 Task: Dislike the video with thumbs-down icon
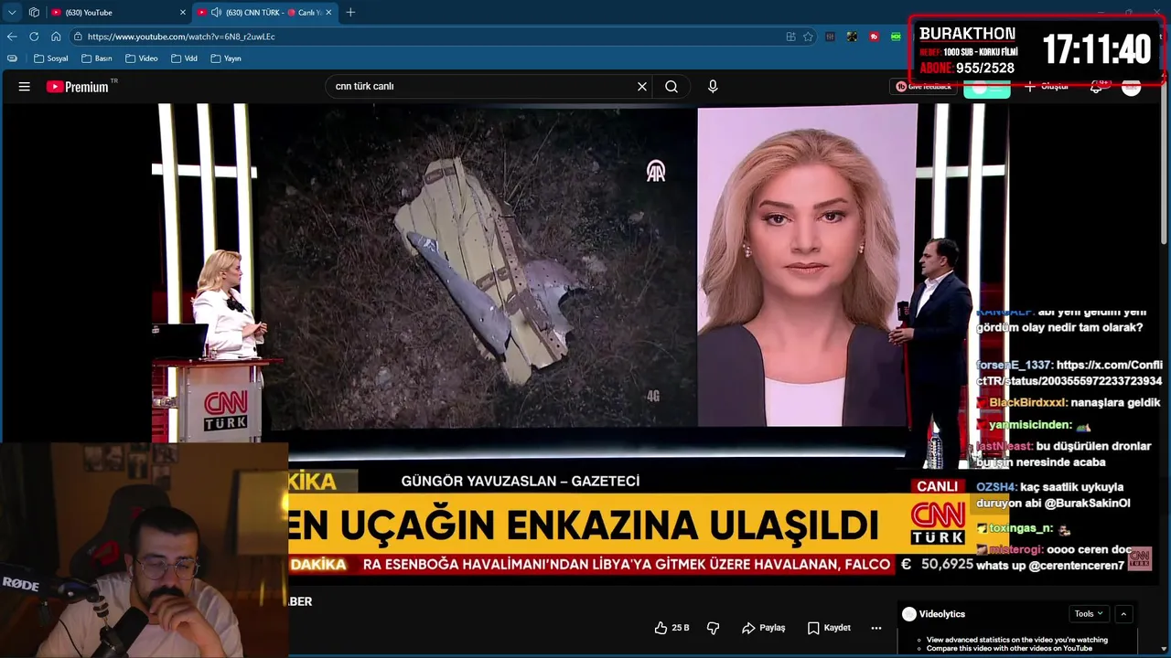[x=714, y=628]
